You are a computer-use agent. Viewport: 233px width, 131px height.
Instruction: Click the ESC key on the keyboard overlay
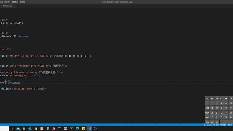tap(207, 99)
